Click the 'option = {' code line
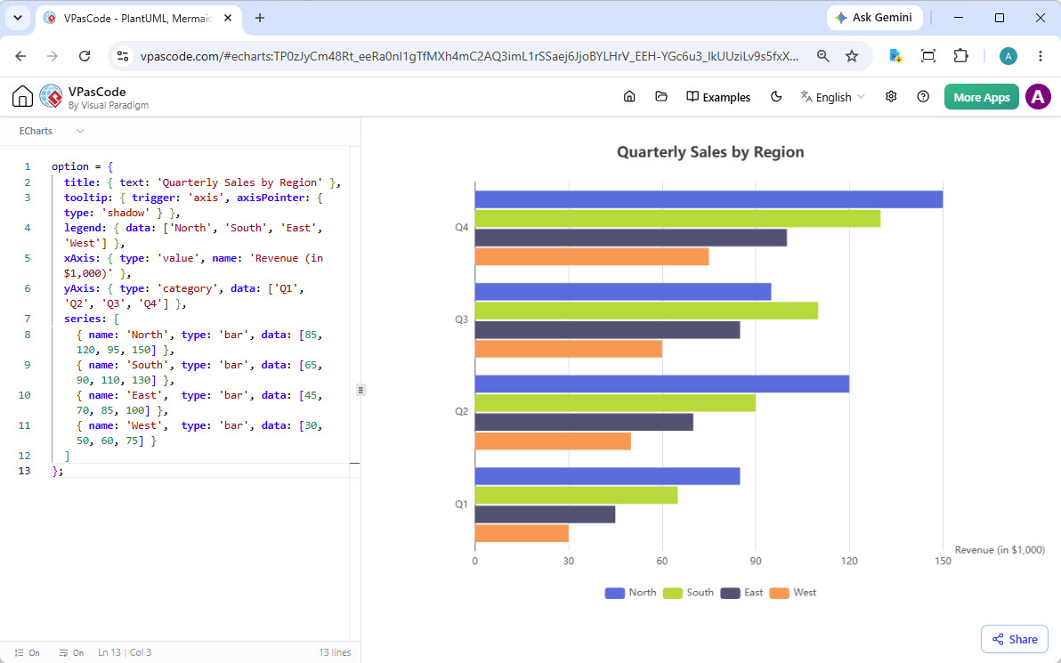This screenshot has width=1061, height=663. (x=83, y=166)
